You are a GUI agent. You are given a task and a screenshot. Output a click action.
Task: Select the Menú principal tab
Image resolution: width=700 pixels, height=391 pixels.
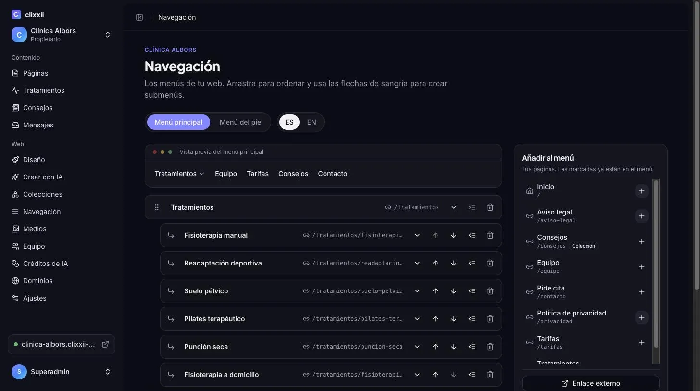(x=178, y=122)
